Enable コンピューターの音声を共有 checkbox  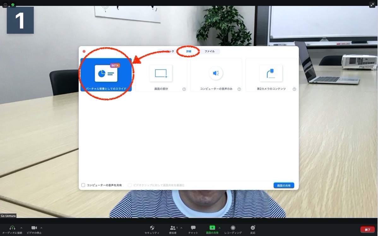[x=83, y=185]
